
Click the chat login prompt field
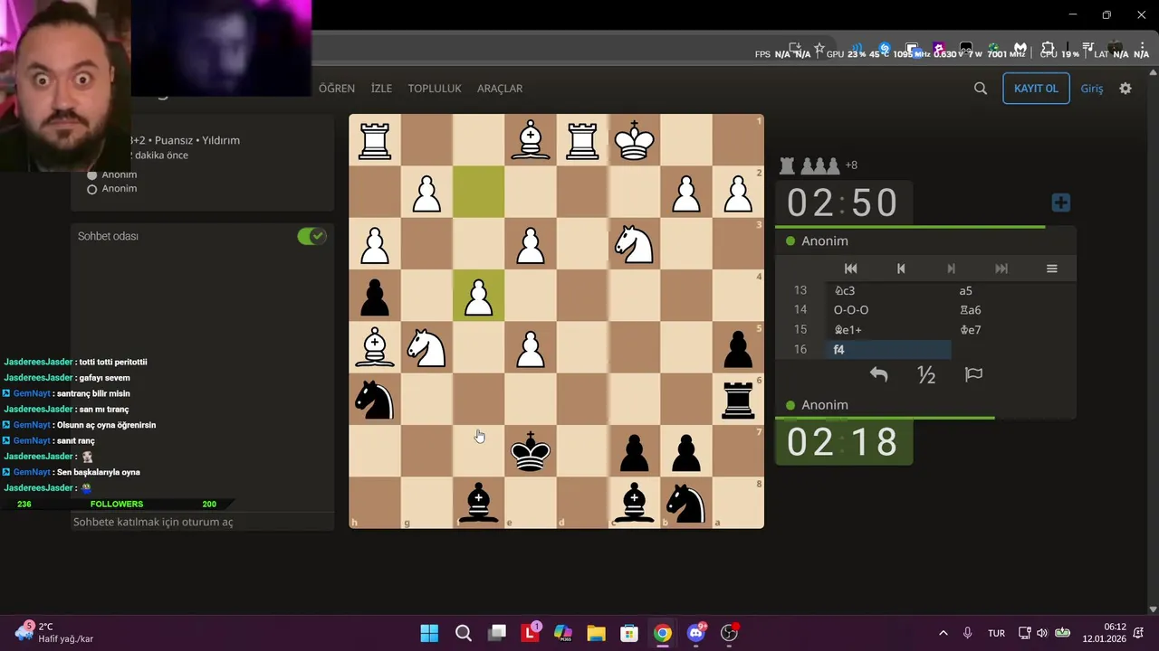tap(202, 522)
